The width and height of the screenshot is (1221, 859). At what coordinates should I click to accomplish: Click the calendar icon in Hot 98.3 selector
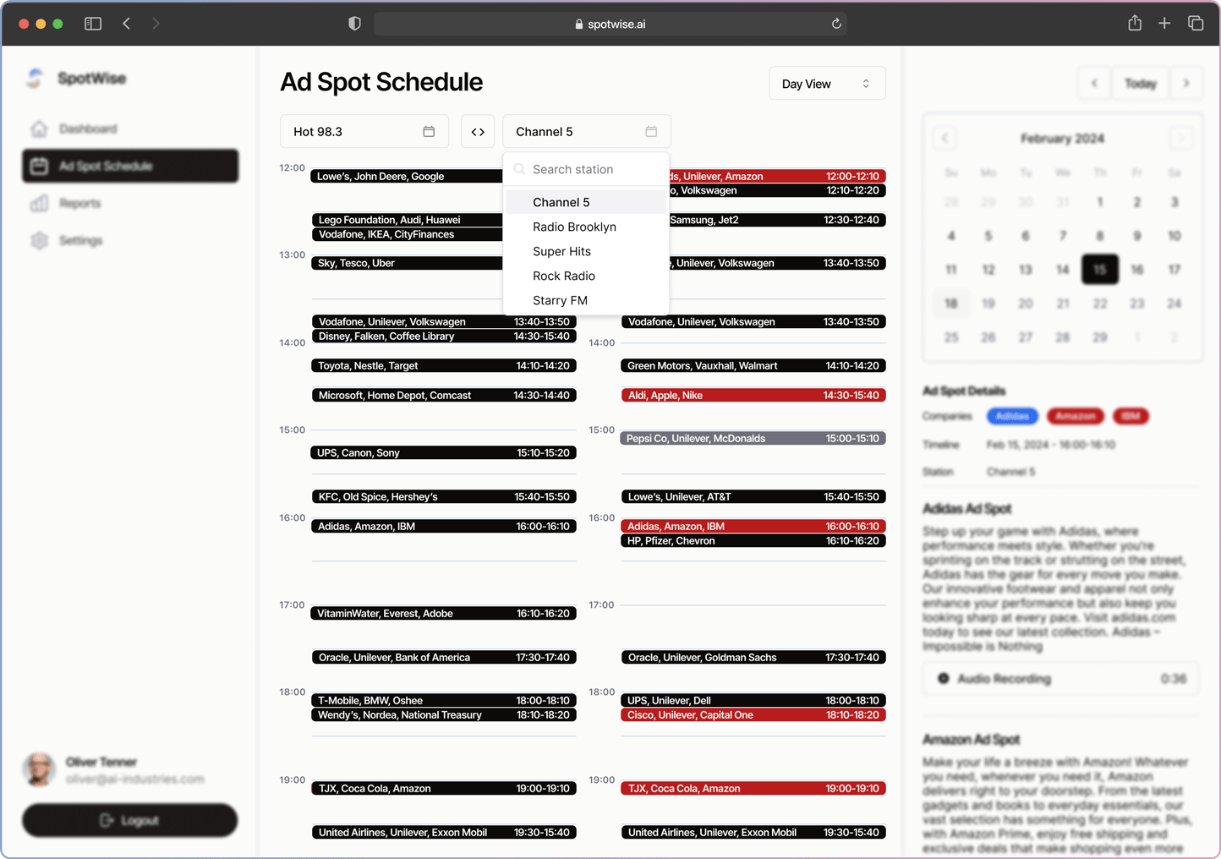[429, 131]
